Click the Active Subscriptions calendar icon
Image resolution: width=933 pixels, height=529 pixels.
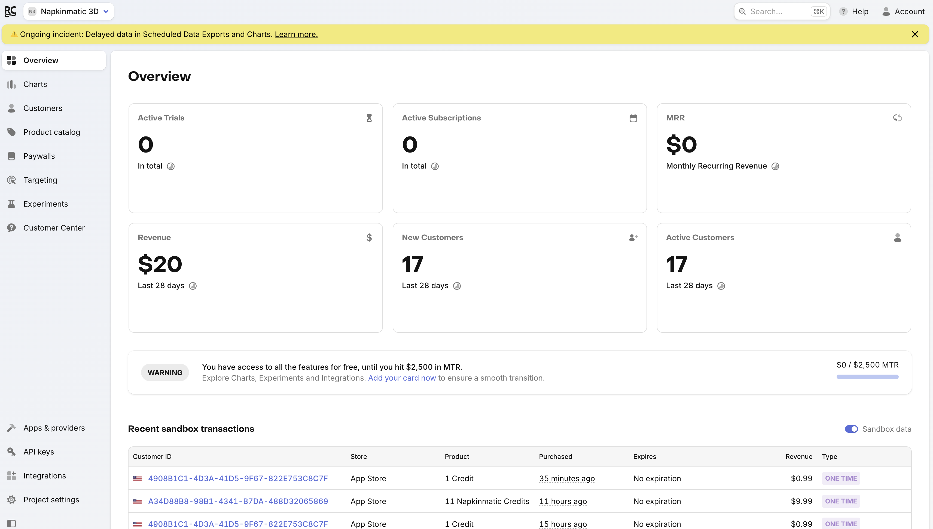[x=633, y=118]
